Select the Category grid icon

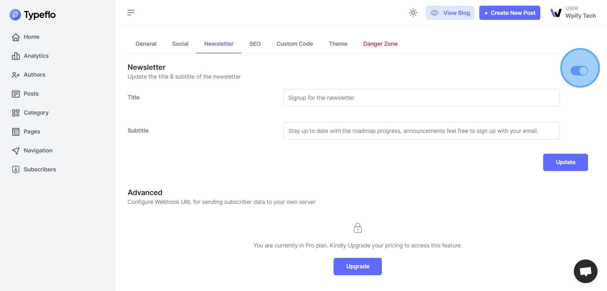click(x=15, y=113)
